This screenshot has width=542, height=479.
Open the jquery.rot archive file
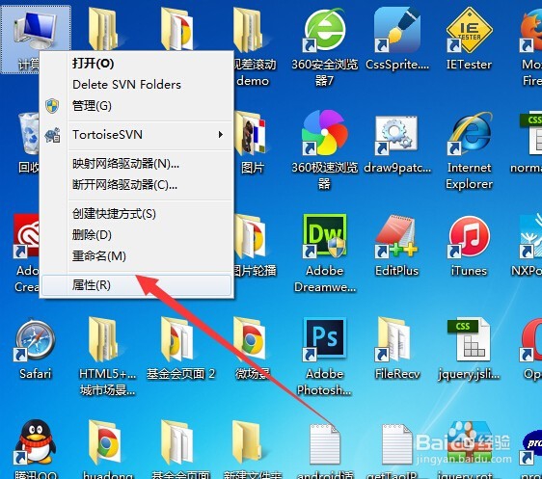(469, 443)
